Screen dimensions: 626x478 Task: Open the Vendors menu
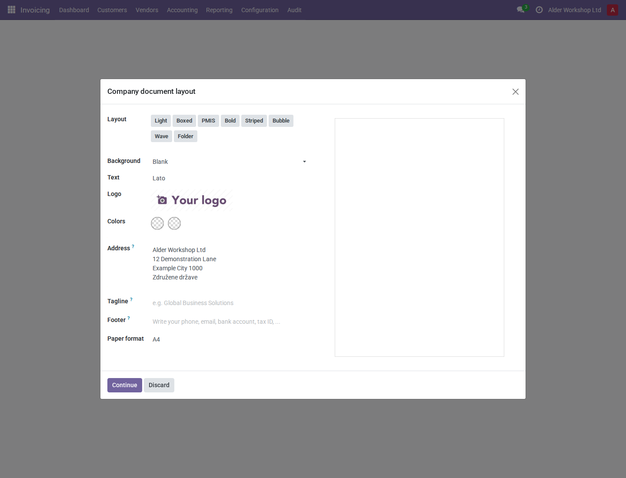point(147,10)
